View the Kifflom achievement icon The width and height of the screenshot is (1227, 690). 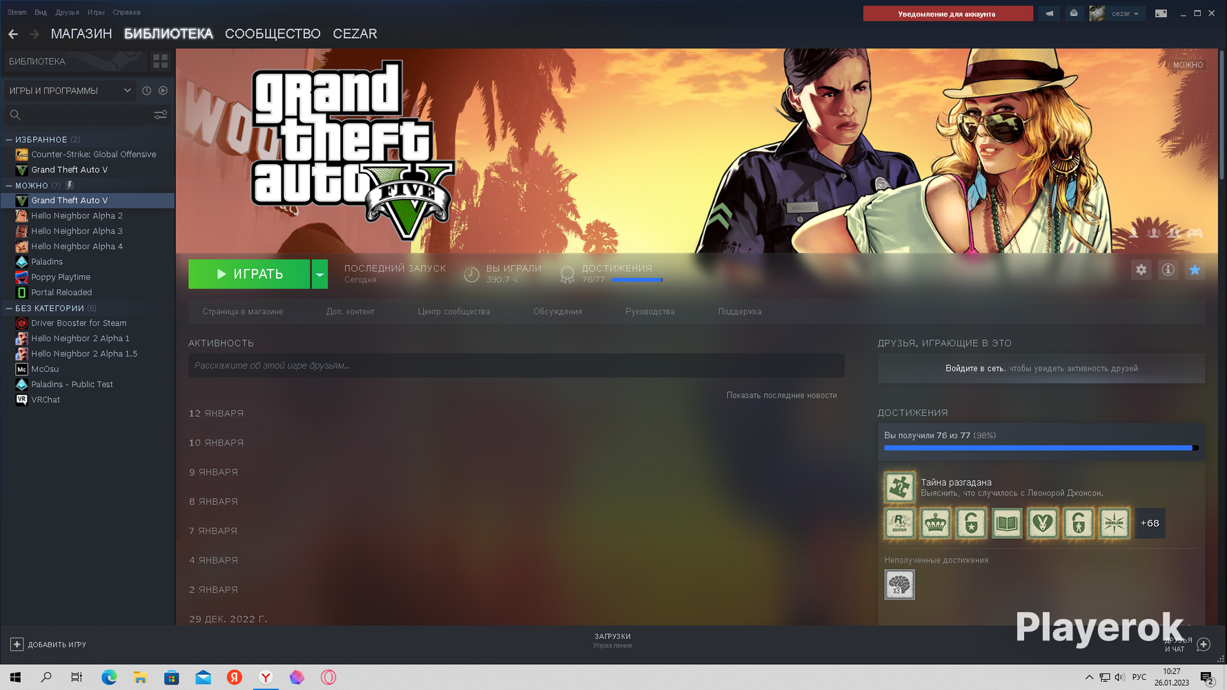pyautogui.click(x=1115, y=523)
